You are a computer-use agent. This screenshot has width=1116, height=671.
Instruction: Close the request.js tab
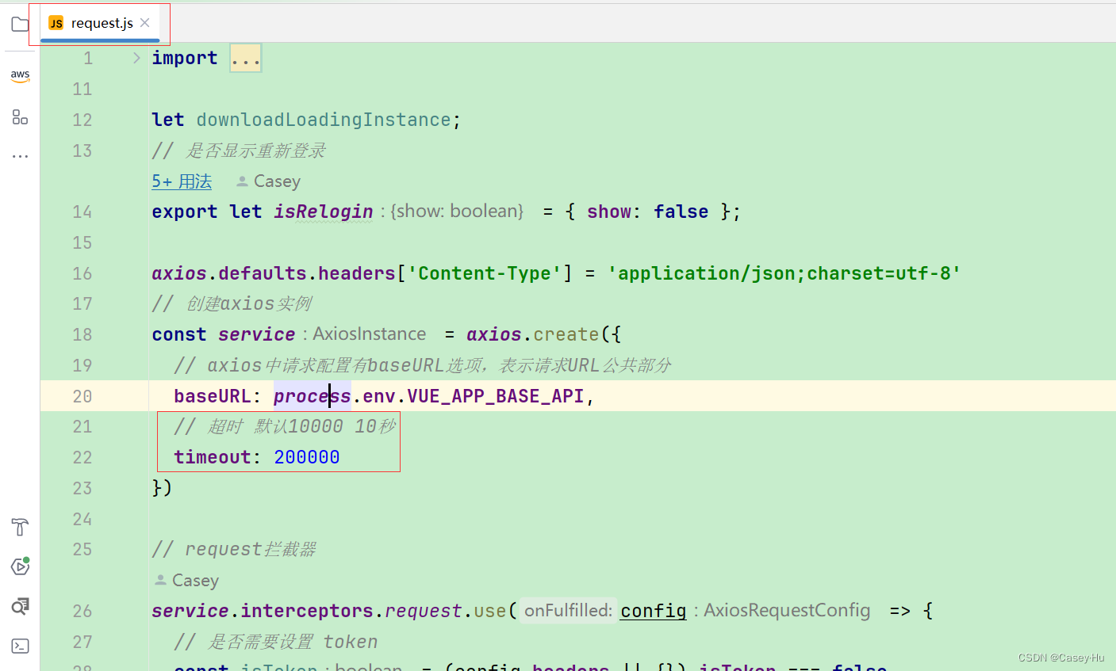(145, 23)
